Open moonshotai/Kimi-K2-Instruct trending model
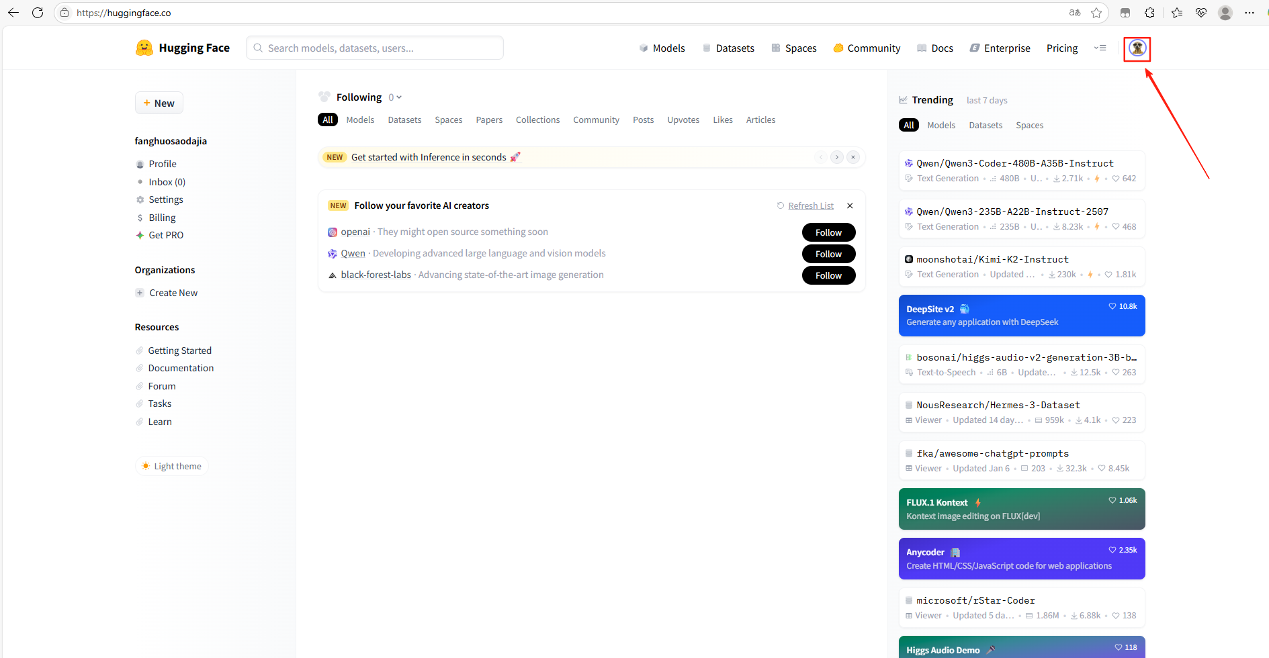 pos(1022,267)
